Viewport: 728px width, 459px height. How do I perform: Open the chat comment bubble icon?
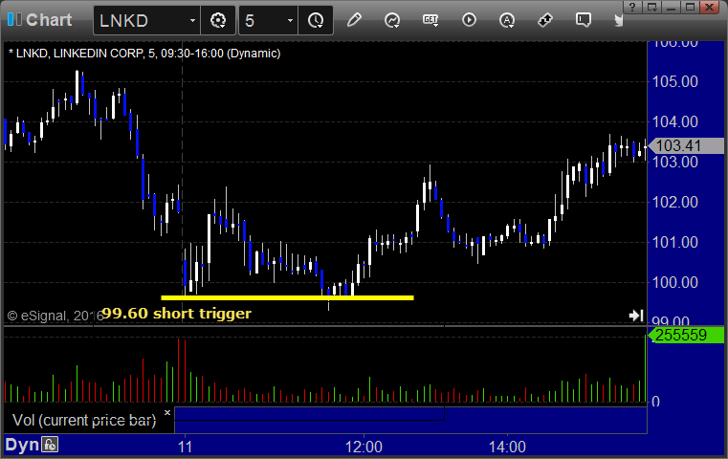click(x=584, y=20)
